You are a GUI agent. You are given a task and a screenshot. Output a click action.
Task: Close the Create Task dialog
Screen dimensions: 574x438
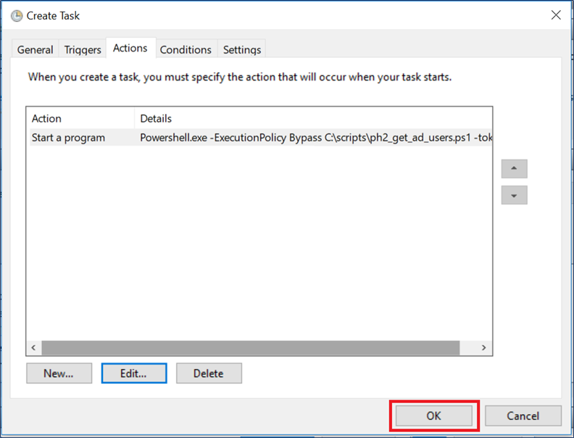pos(556,15)
